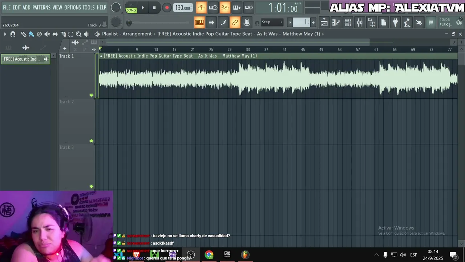465x262 pixels.
Task: Click the 130.000 tempo field
Action: point(183,8)
